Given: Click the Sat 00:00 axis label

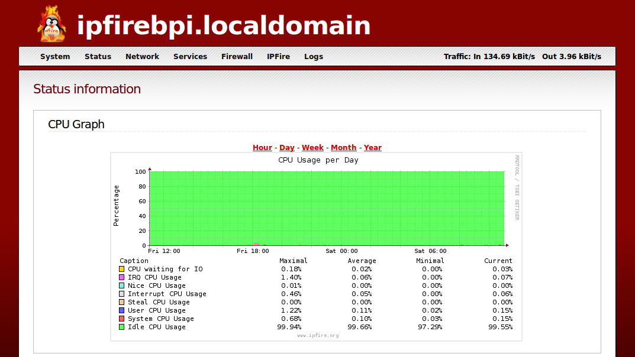Looking at the screenshot, I should tap(341, 251).
